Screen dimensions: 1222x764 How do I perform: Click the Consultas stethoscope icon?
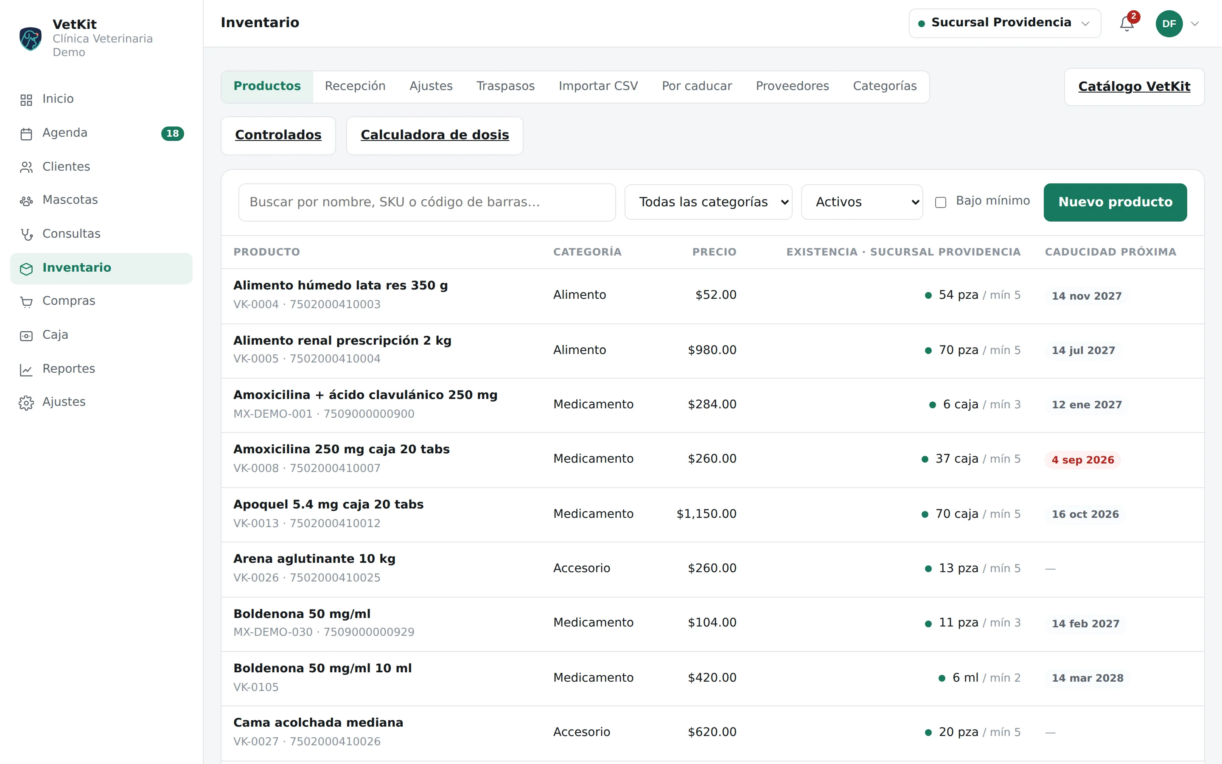(x=26, y=234)
